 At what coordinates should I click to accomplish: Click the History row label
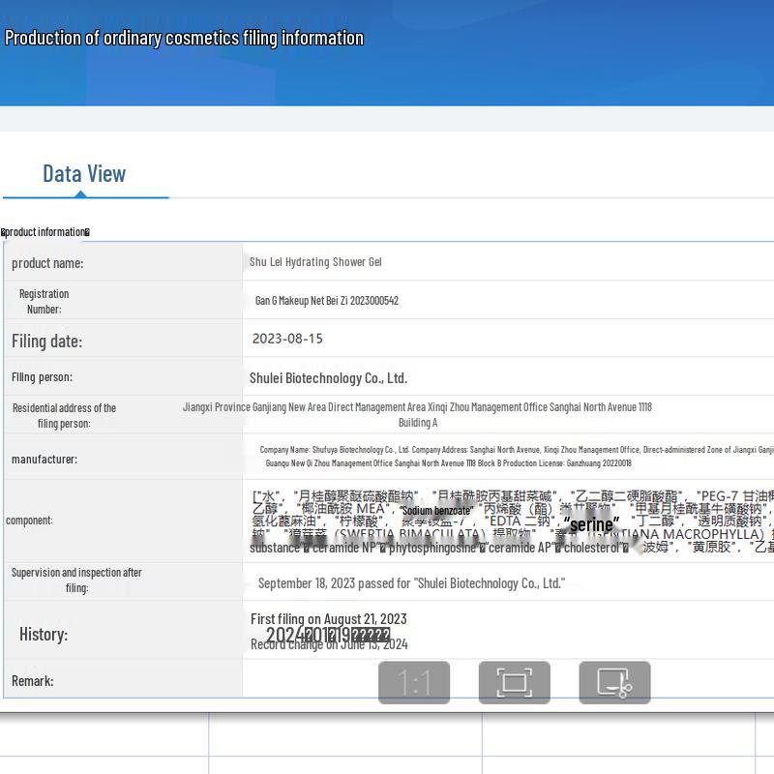(x=44, y=635)
